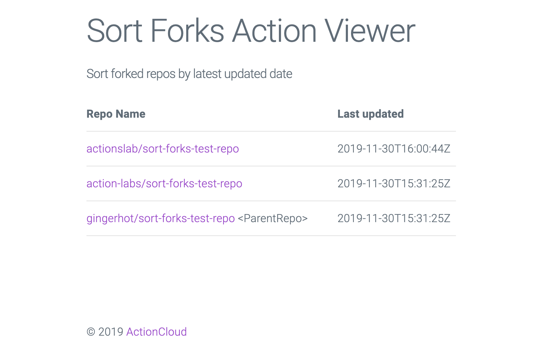
Task: Click the word Sort in the title
Action: [115, 31]
